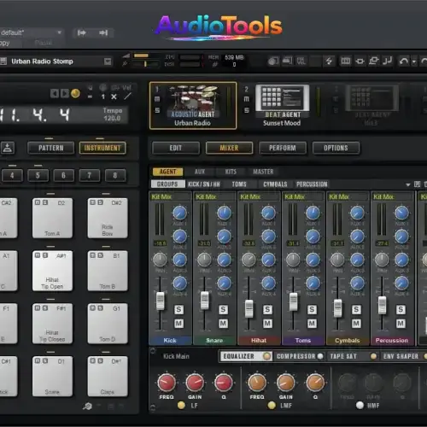The height and width of the screenshot is (427, 427).
Task: Toggle the Compressor power button
Action: [x=320, y=356]
